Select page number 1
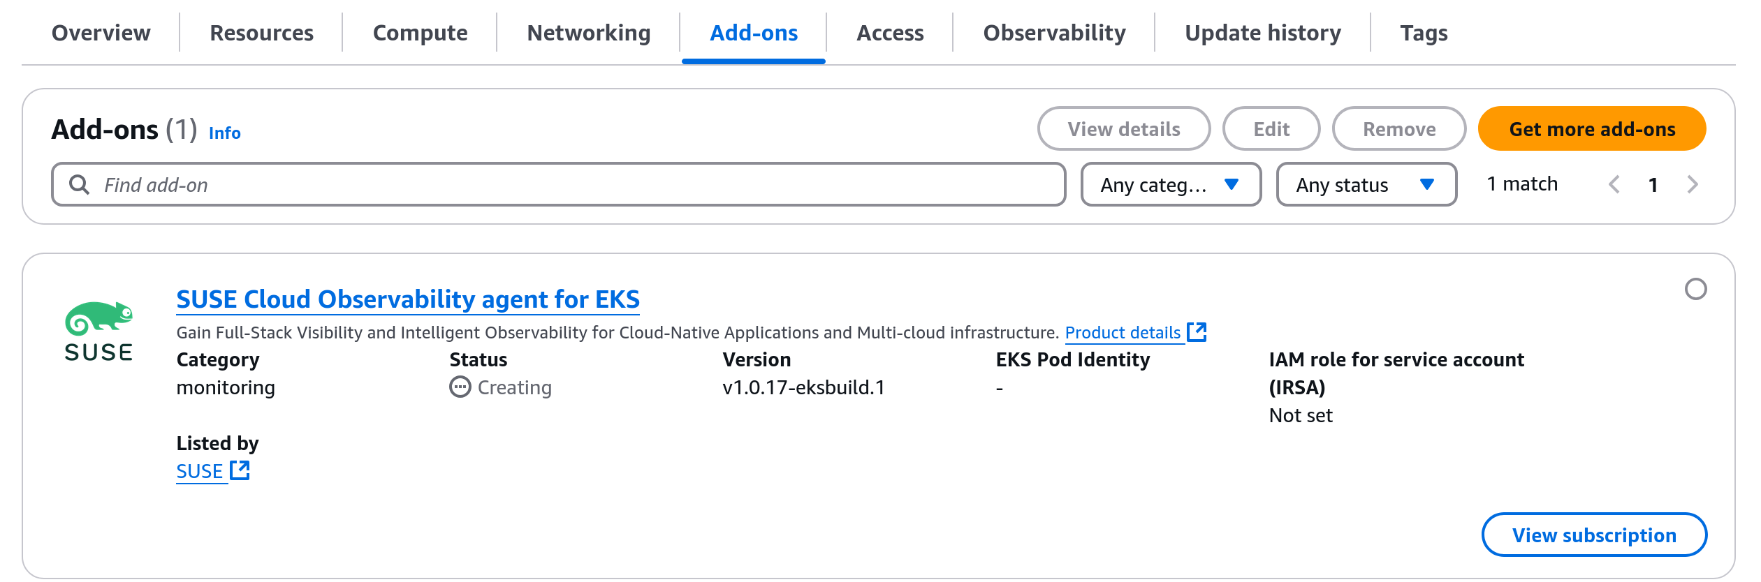 coord(1653,184)
